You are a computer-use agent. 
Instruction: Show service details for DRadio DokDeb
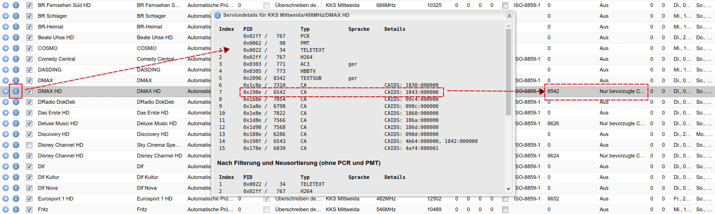16,102
